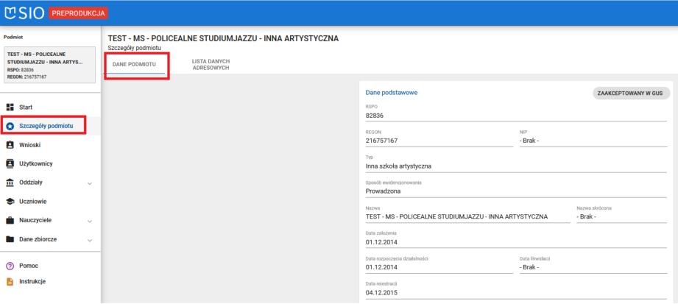678x304 pixels.
Task: Click the Szczegóły podmiotu star icon
Action: (x=10, y=126)
